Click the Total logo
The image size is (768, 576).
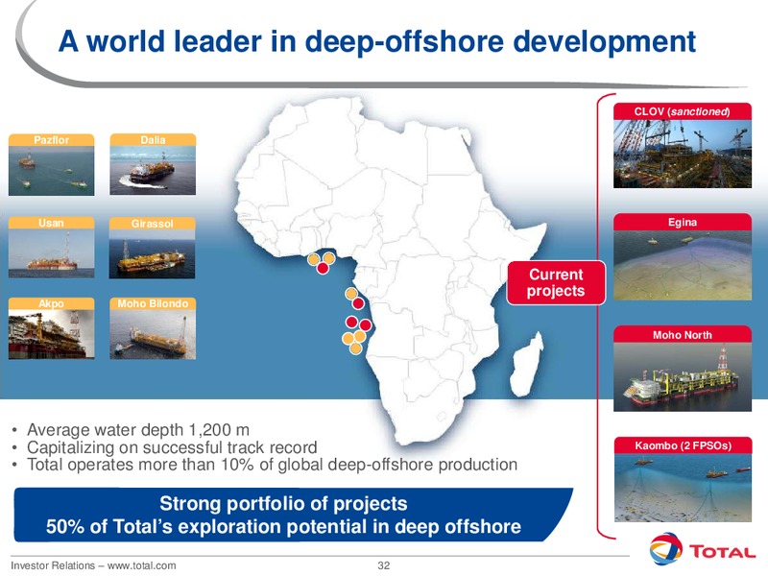703,549
